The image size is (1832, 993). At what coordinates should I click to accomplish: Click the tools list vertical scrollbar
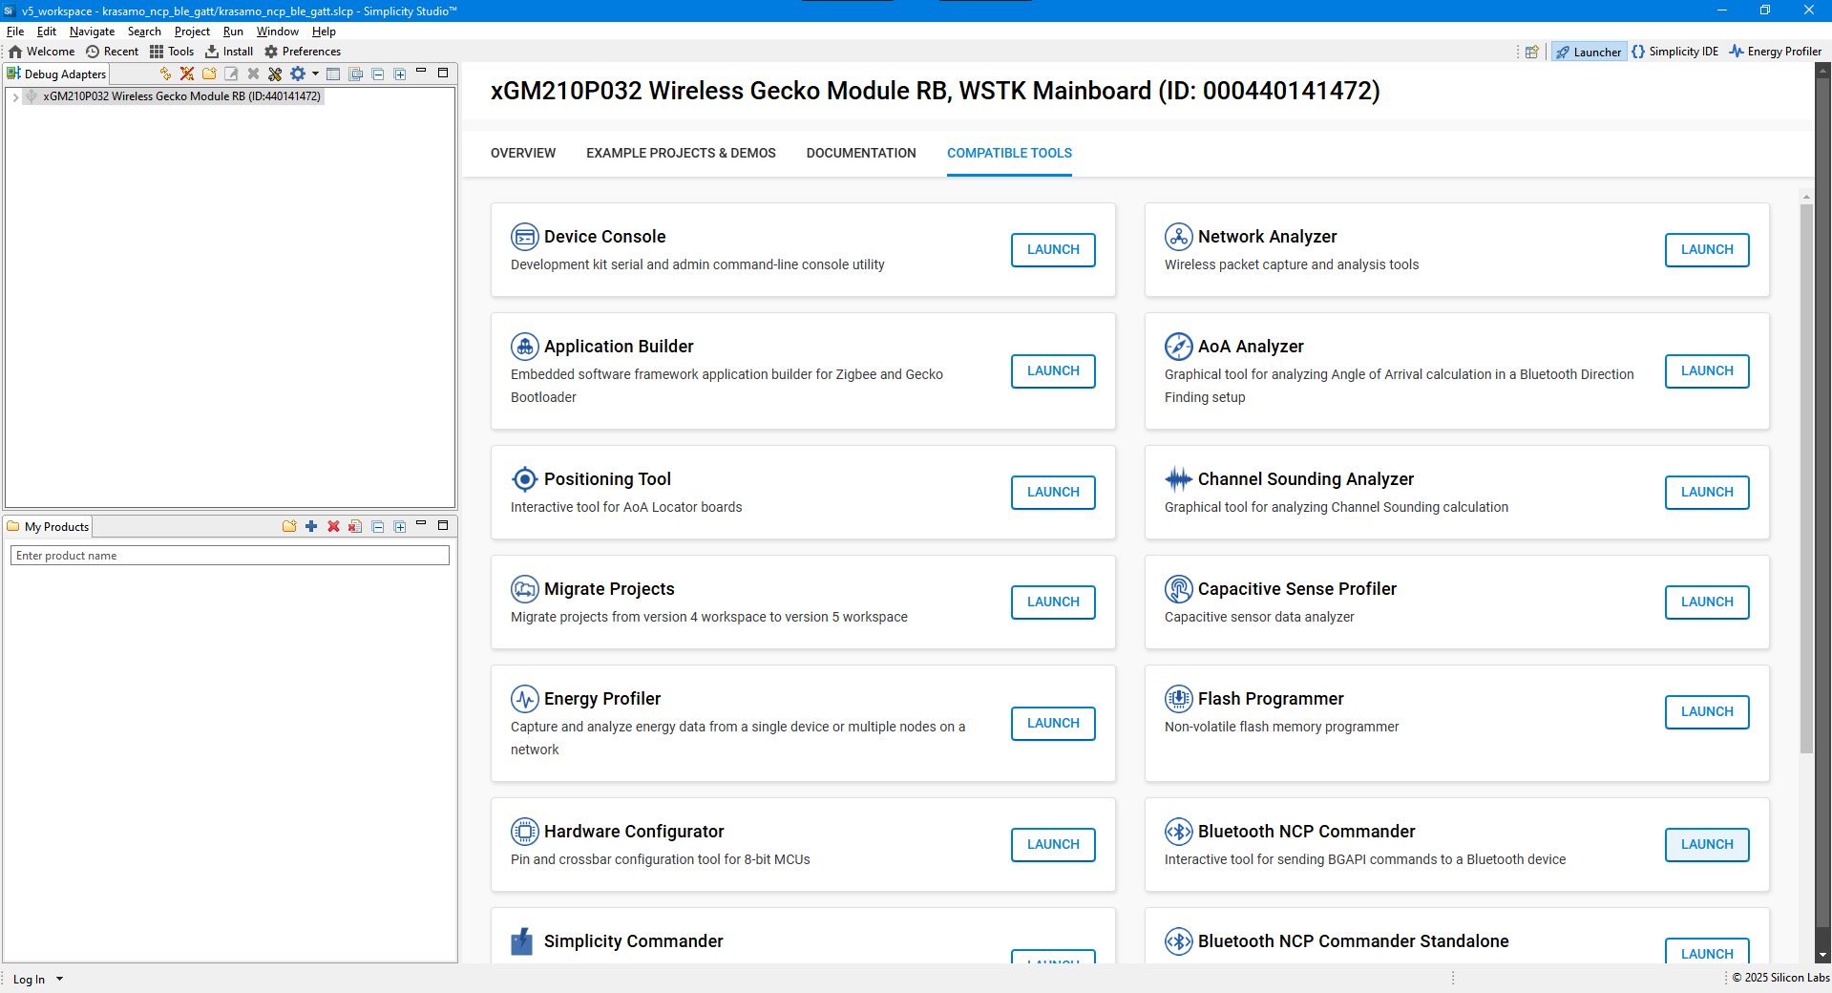click(1806, 477)
